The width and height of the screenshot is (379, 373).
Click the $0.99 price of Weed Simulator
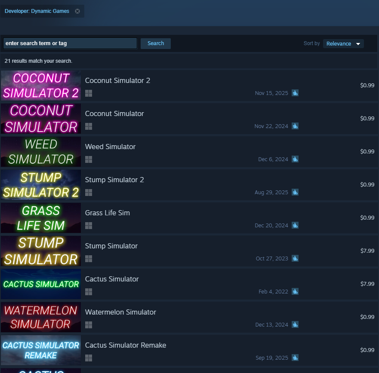[367, 151]
